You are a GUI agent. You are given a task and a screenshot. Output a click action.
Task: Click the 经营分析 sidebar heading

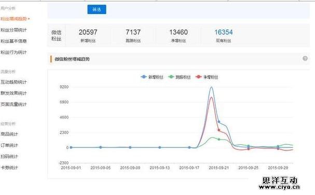[8, 124]
